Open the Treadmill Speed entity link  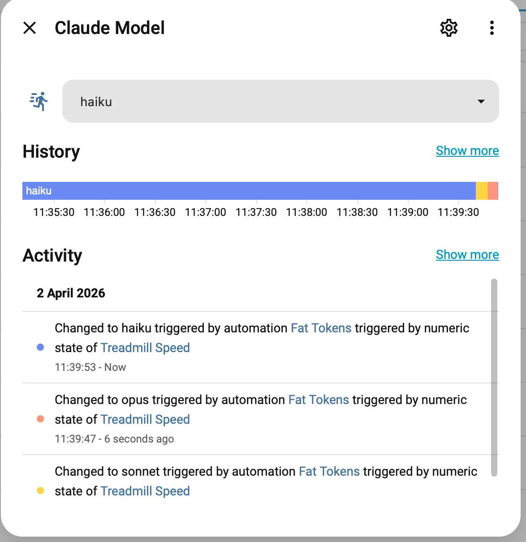click(x=145, y=348)
